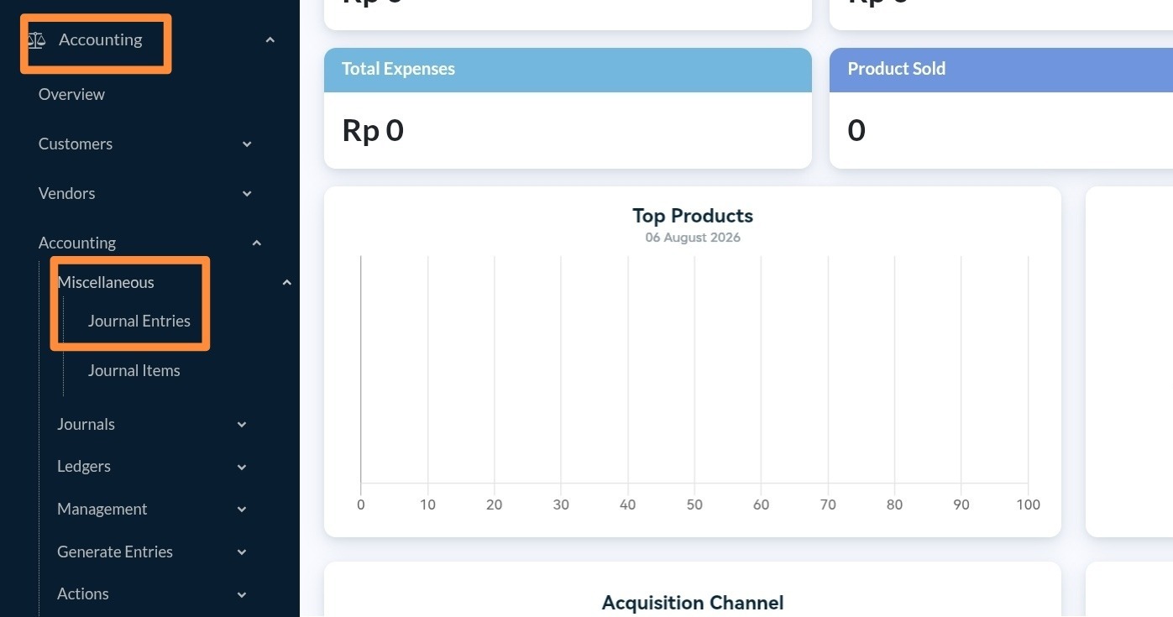Open the Vendors submenu
1173x617 pixels.
[x=66, y=193]
